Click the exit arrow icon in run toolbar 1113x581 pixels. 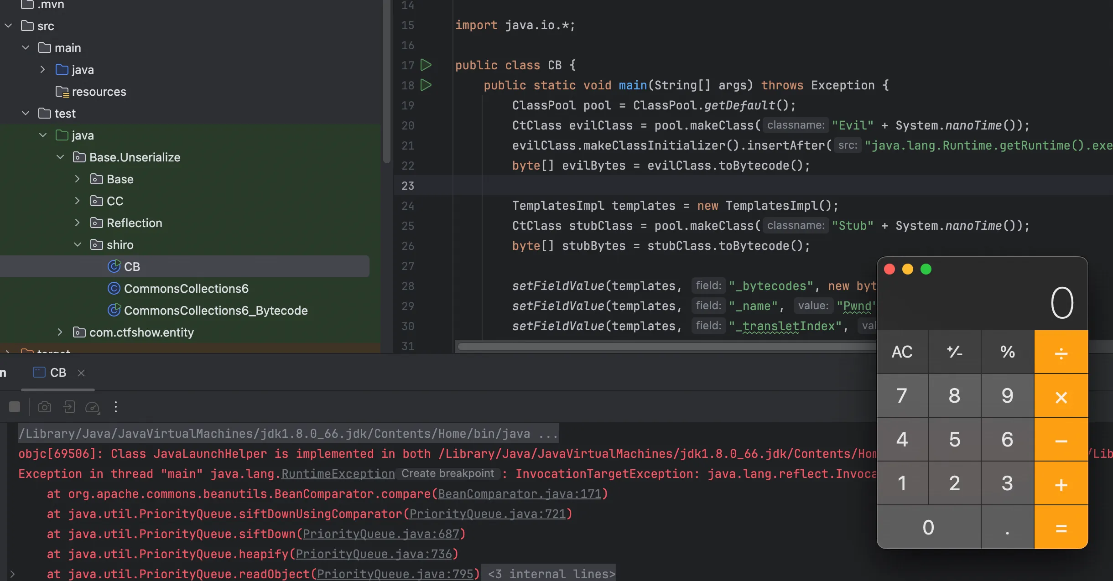tap(69, 407)
